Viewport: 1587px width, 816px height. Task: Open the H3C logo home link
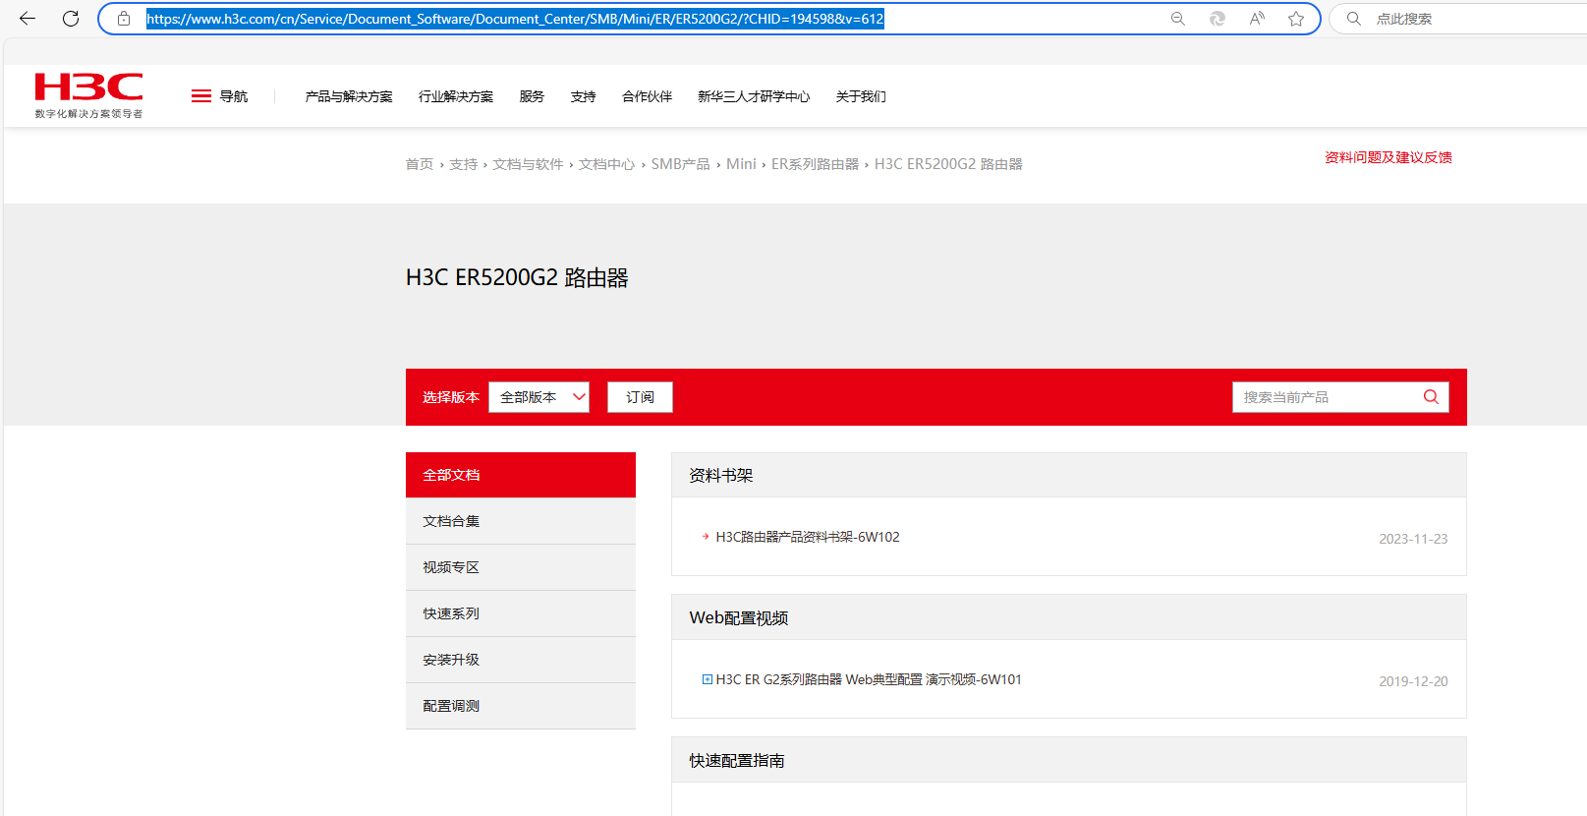click(88, 95)
